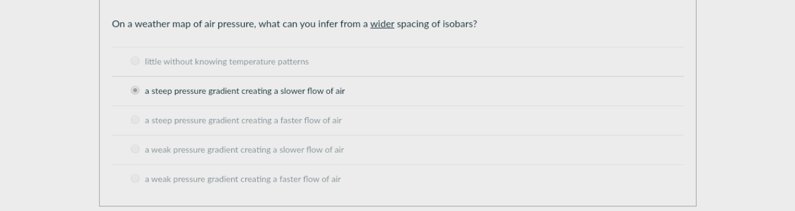795x211 pixels.
Task: Select the checked 'steep gradient, slower flow' radio button
Action: 135,90
